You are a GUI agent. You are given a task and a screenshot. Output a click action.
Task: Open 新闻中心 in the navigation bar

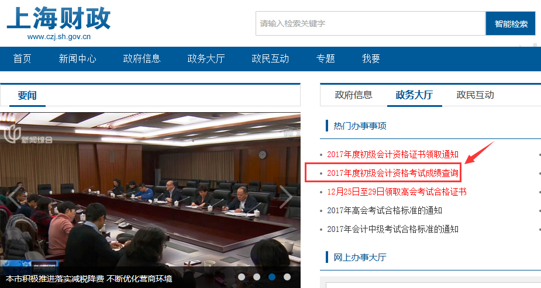pyautogui.click(x=77, y=58)
